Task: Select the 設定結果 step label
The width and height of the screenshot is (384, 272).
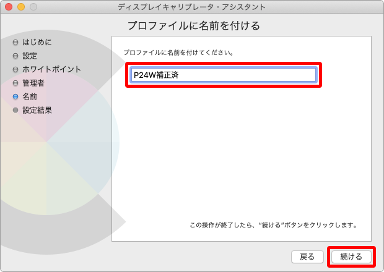Action: (37, 111)
